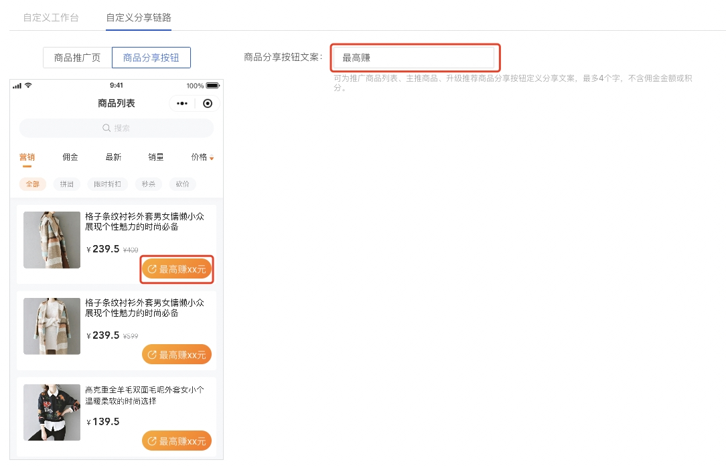Select the 限时折扣 filter chip
Image resolution: width=726 pixels, height=466 pixels.
tap(107, 184)
